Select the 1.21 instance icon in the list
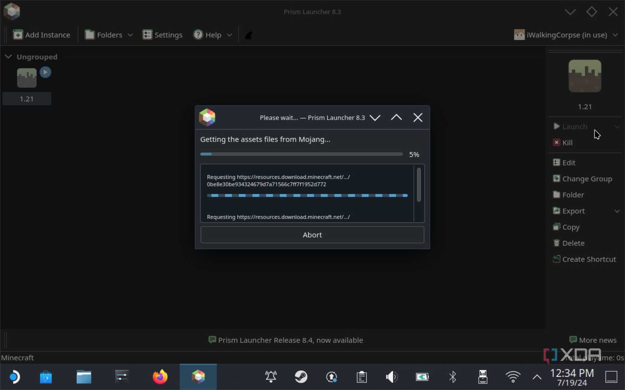This screenshot has width=625, height=390. pos(27,78)
